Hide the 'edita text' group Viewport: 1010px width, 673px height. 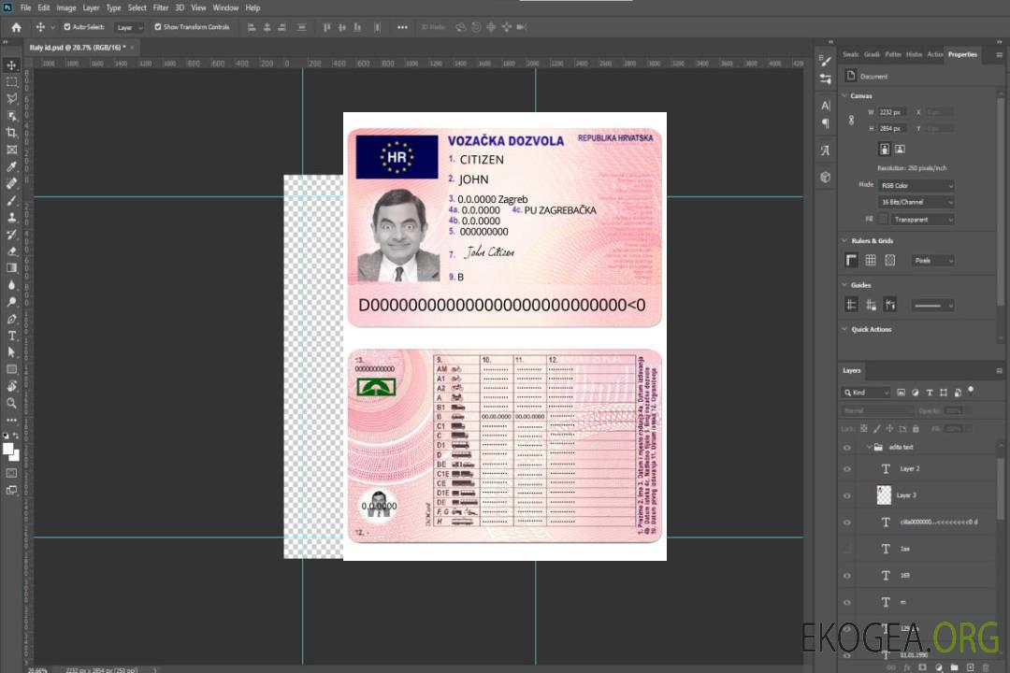(x=847, y=448)
